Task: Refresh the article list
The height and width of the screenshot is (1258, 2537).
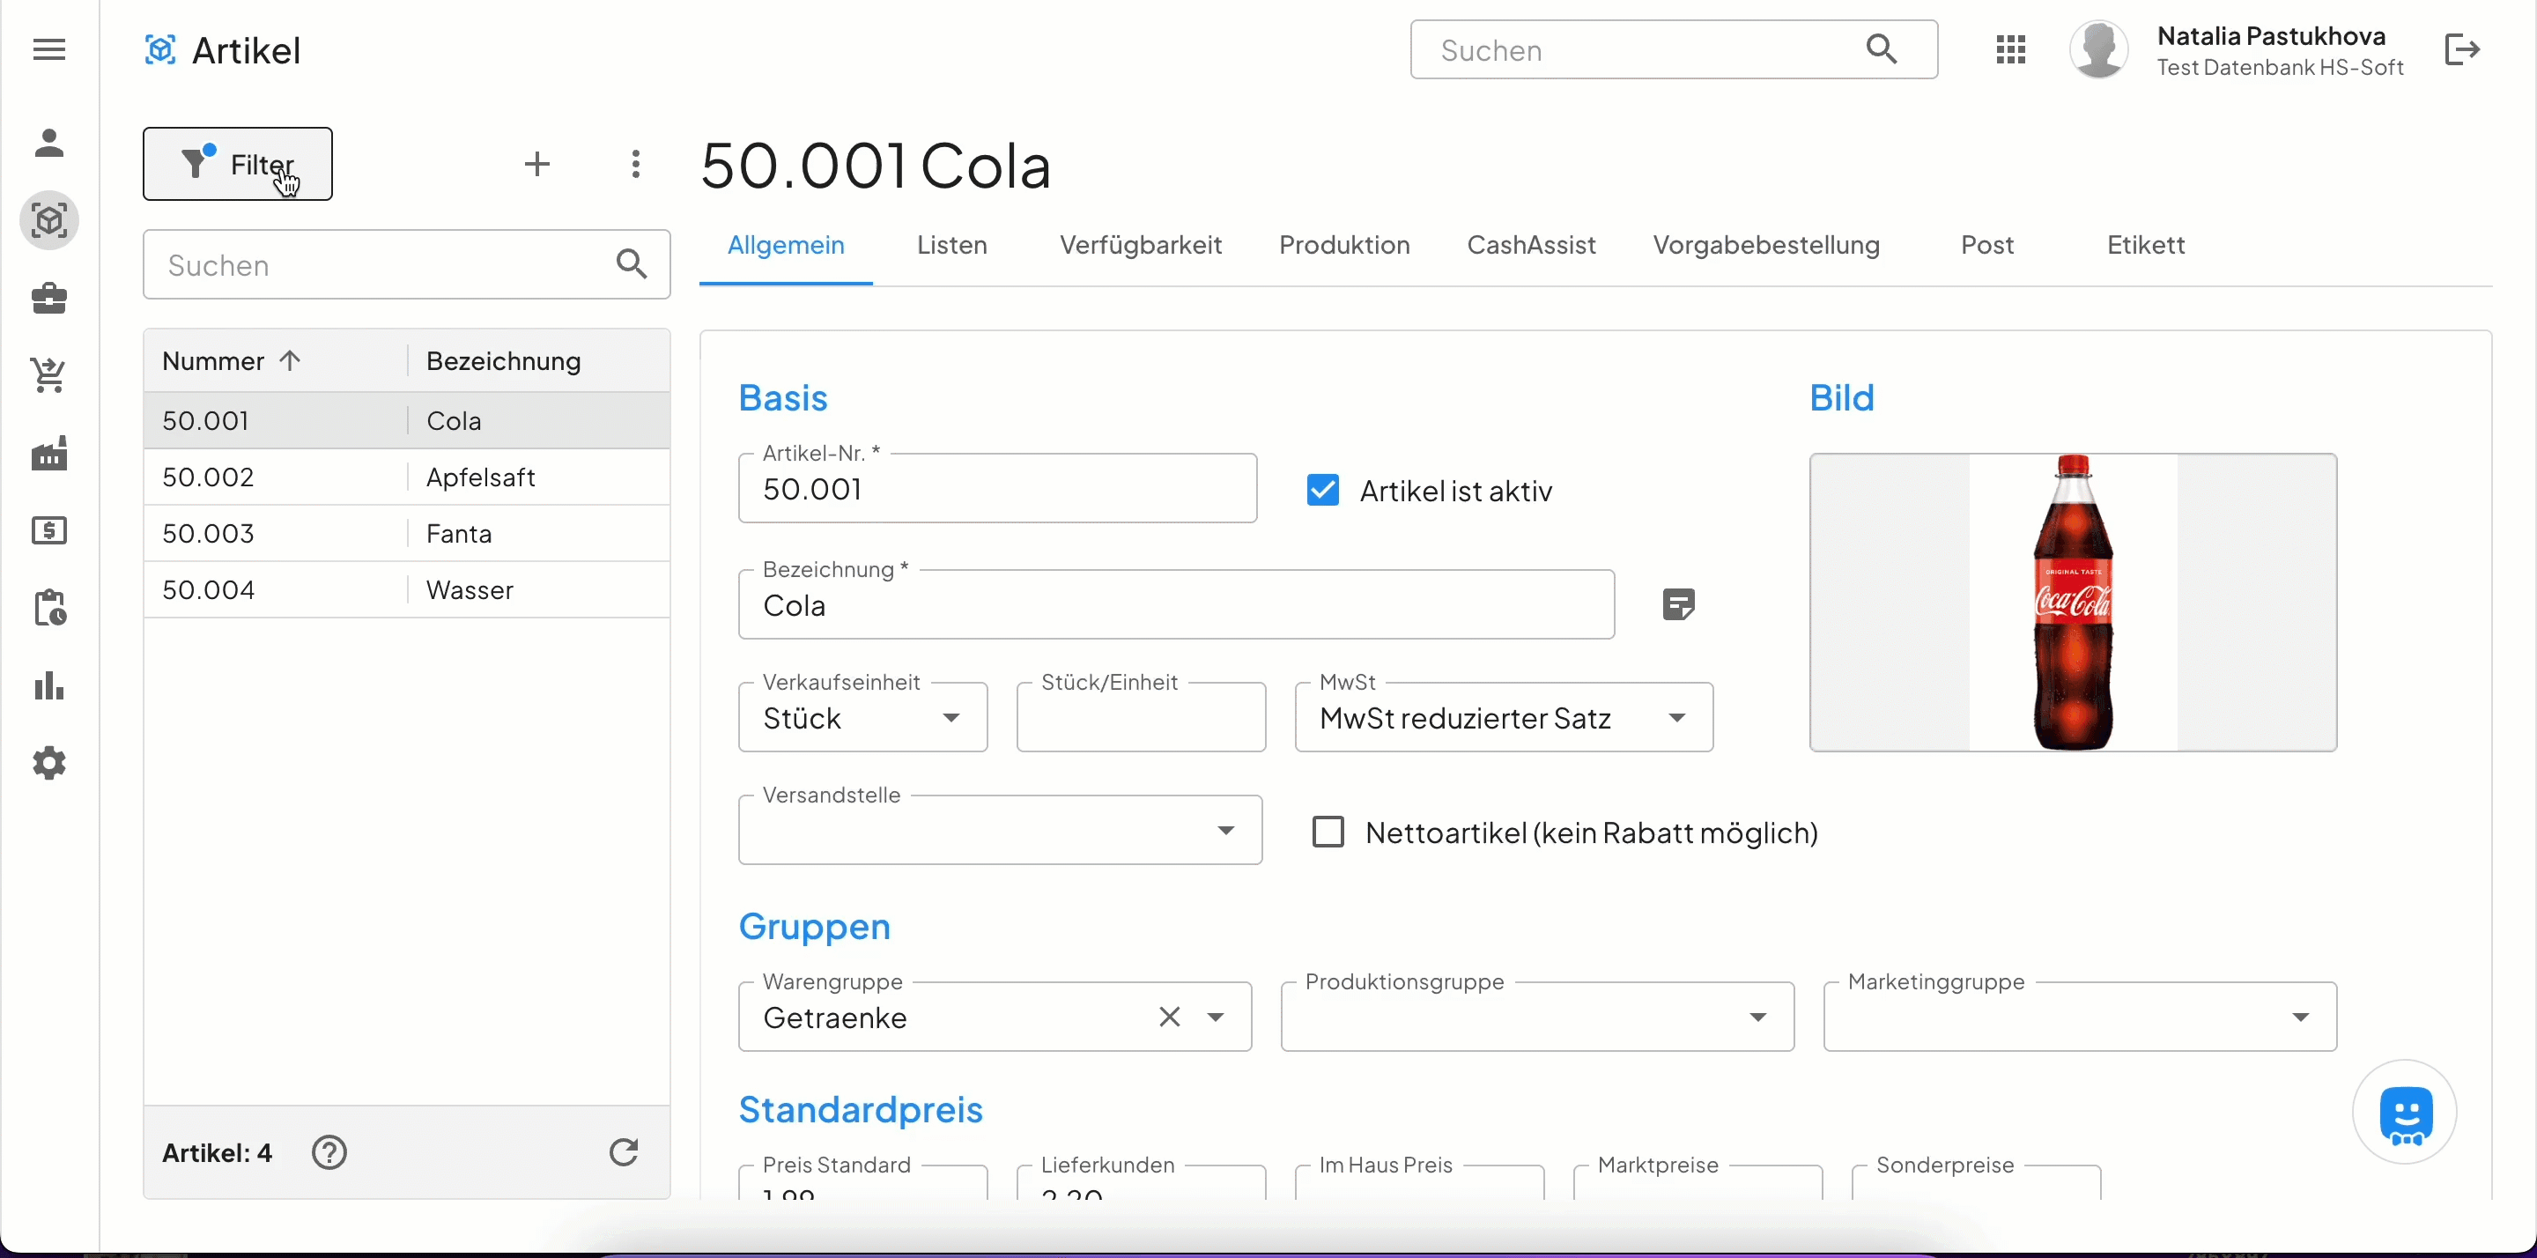Action: [x=623, y=1151]
